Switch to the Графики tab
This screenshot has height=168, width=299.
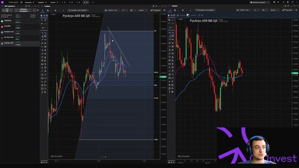[x=41, y=2]
